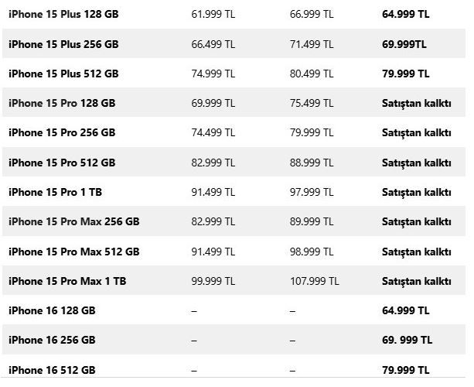
Task: Select the 75.499 TL price
Action: 312,103
